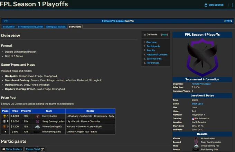Click Riot Gaming.Girls logo in prize table
Viewport: 235px width, 152px height.
pos(37,132)
